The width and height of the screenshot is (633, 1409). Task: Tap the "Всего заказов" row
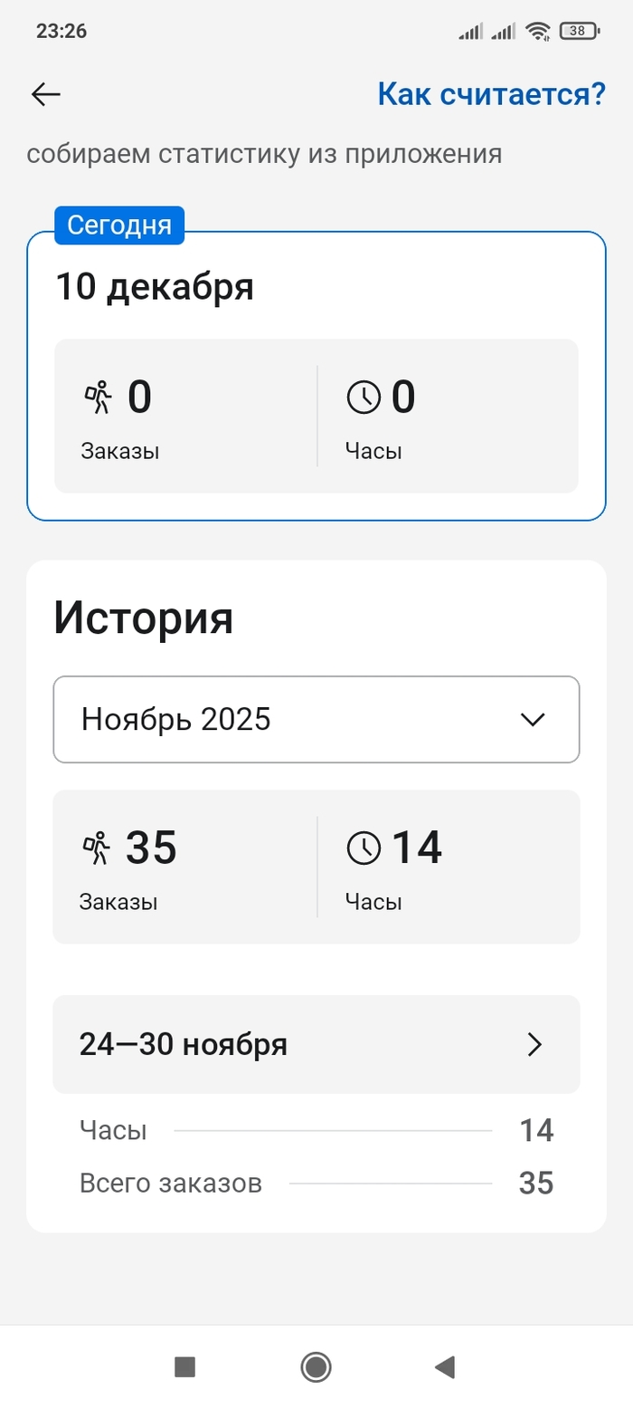tap(316, 1184)
